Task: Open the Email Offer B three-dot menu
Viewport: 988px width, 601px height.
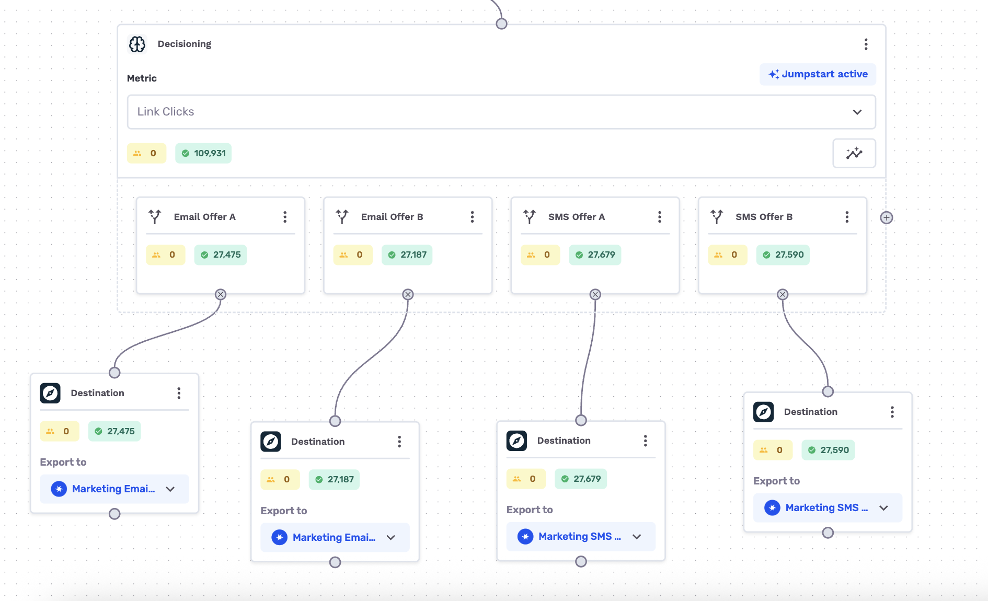Action: [472, 217]
